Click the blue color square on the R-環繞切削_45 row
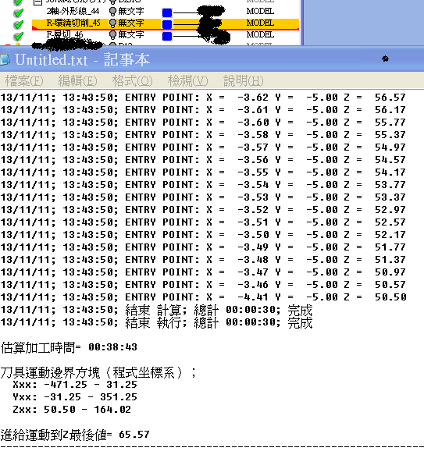 pos(167,24)
